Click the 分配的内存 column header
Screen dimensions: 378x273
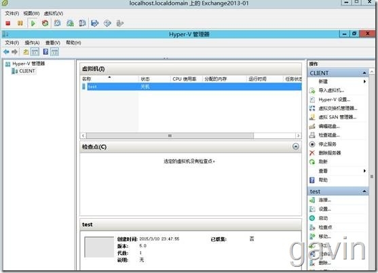click(x=225, y=79)
